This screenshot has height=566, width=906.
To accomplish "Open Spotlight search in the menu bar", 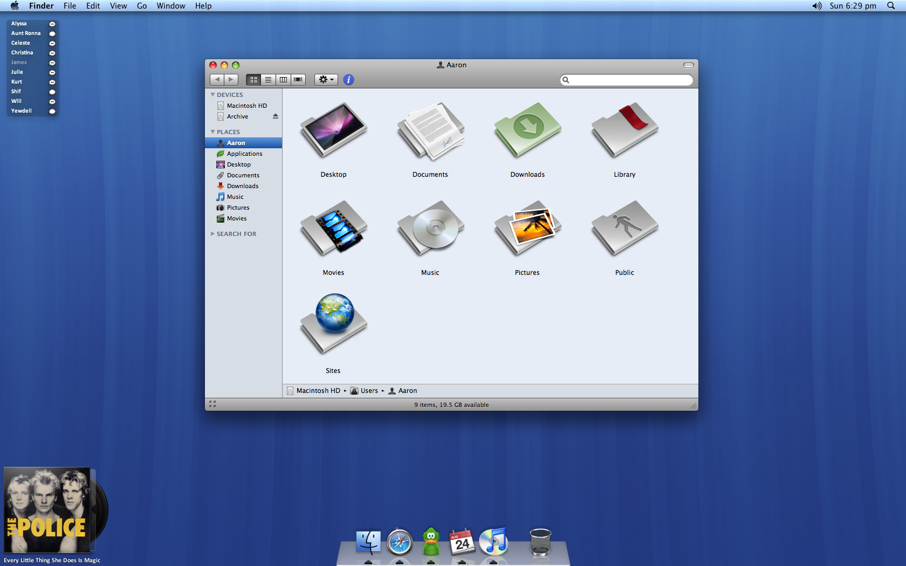I will pyautogui.click(x=891, y=6).
